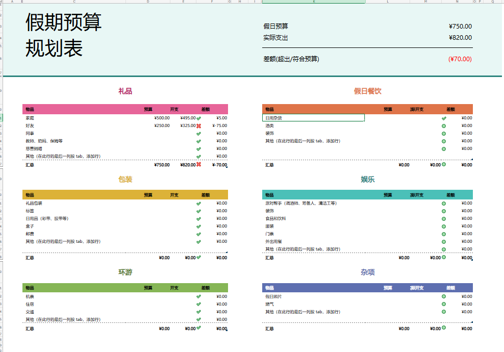Select the 家庭 cell in 礼品 table
Viewport: 504px width, 352px height.
[30, 118]
